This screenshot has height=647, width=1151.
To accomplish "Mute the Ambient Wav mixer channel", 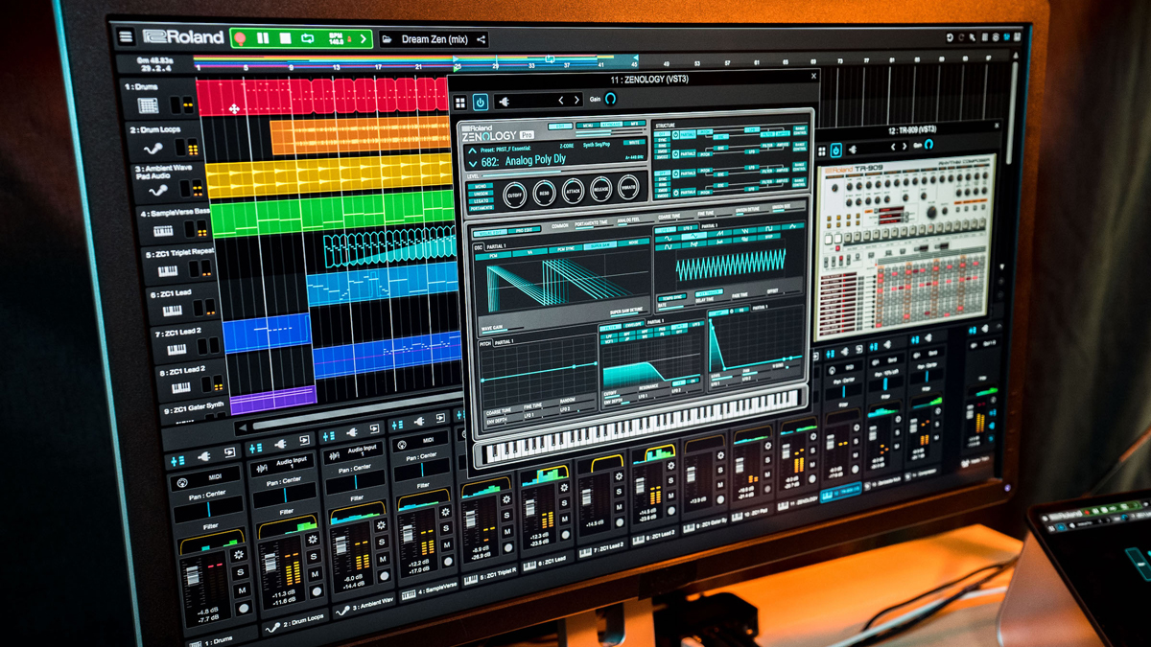I will (383, 559).
